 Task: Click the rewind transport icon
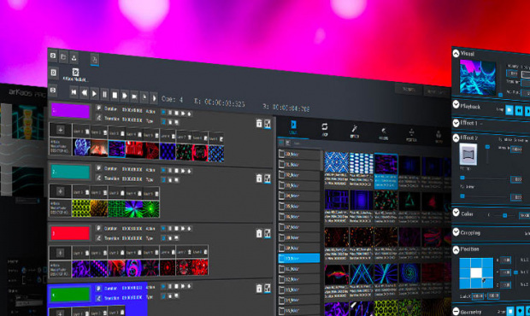84,93
